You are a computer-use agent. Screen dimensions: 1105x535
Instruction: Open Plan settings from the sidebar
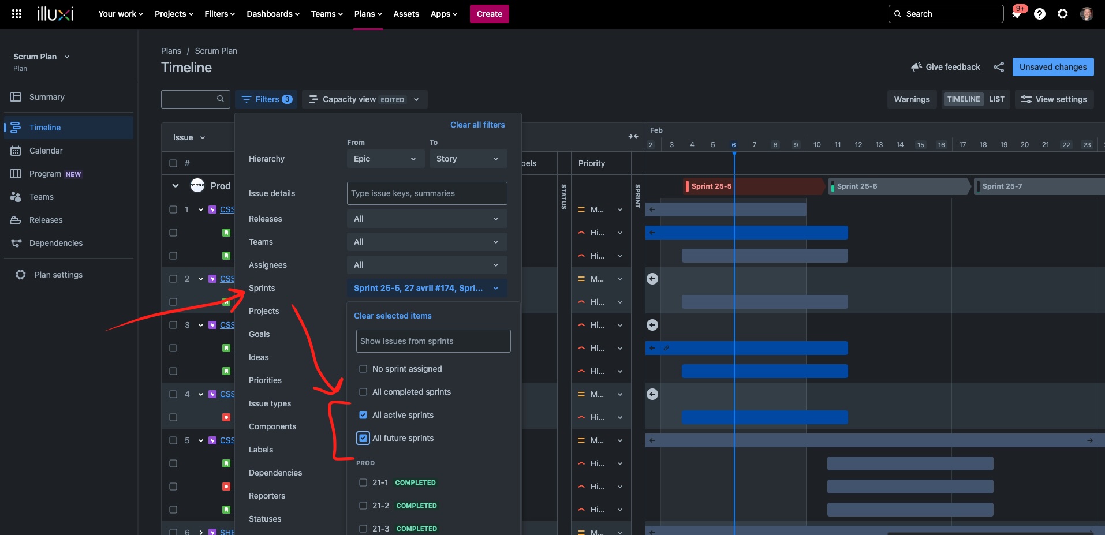pos(58,275)
